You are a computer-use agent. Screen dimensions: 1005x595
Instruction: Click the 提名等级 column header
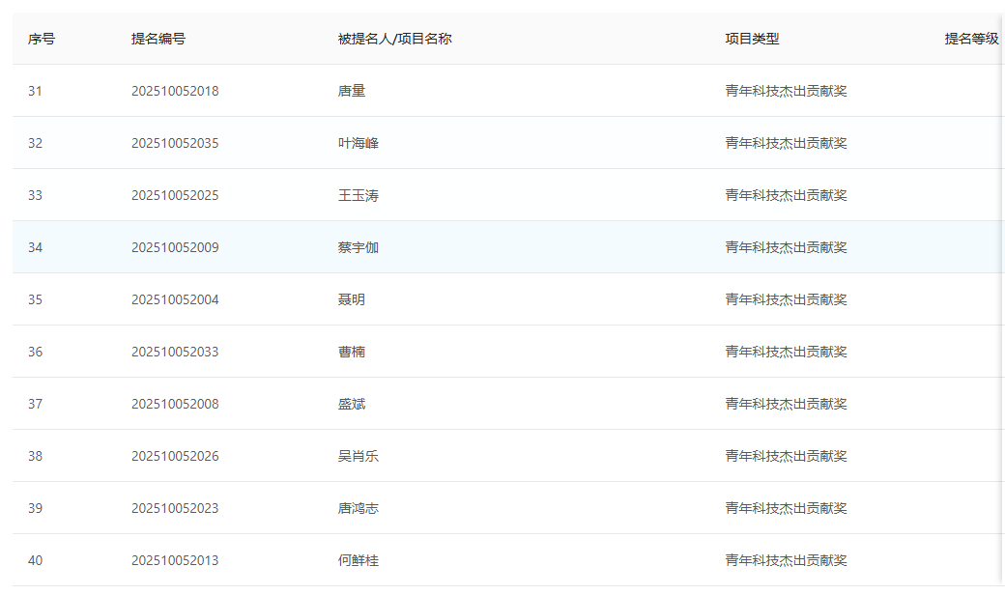pyautogui.click(x=971, y=39)
